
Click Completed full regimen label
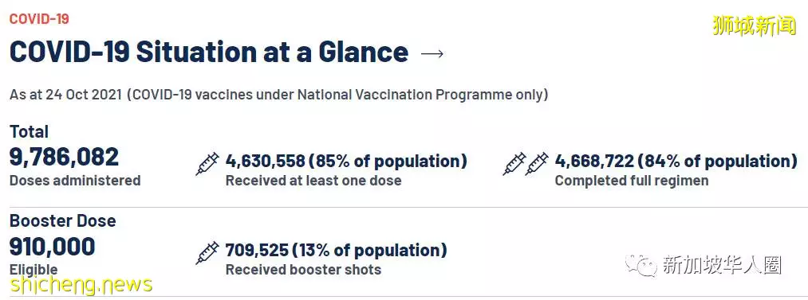click(632, 181)
